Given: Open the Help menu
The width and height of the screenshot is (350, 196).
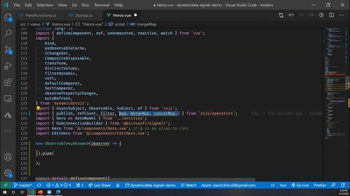Looking at the screenshot, I should click(x=119, y=5).
